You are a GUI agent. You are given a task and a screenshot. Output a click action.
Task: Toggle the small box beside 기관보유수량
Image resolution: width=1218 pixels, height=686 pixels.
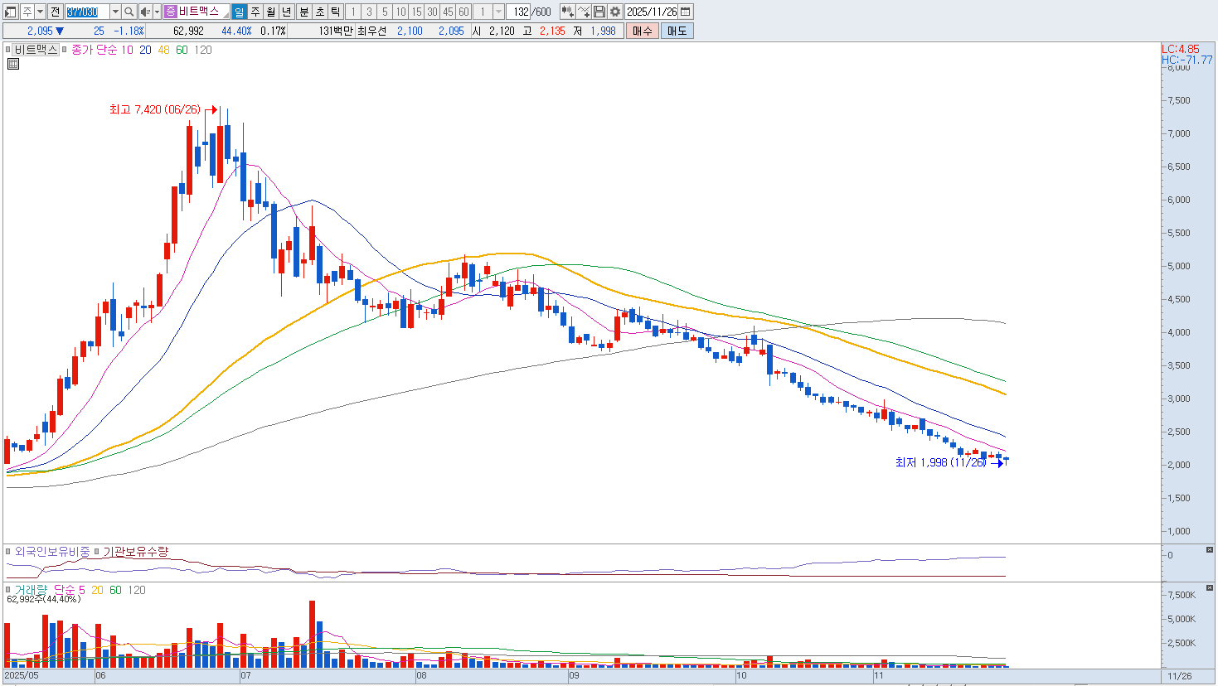[x=97, y=552]
